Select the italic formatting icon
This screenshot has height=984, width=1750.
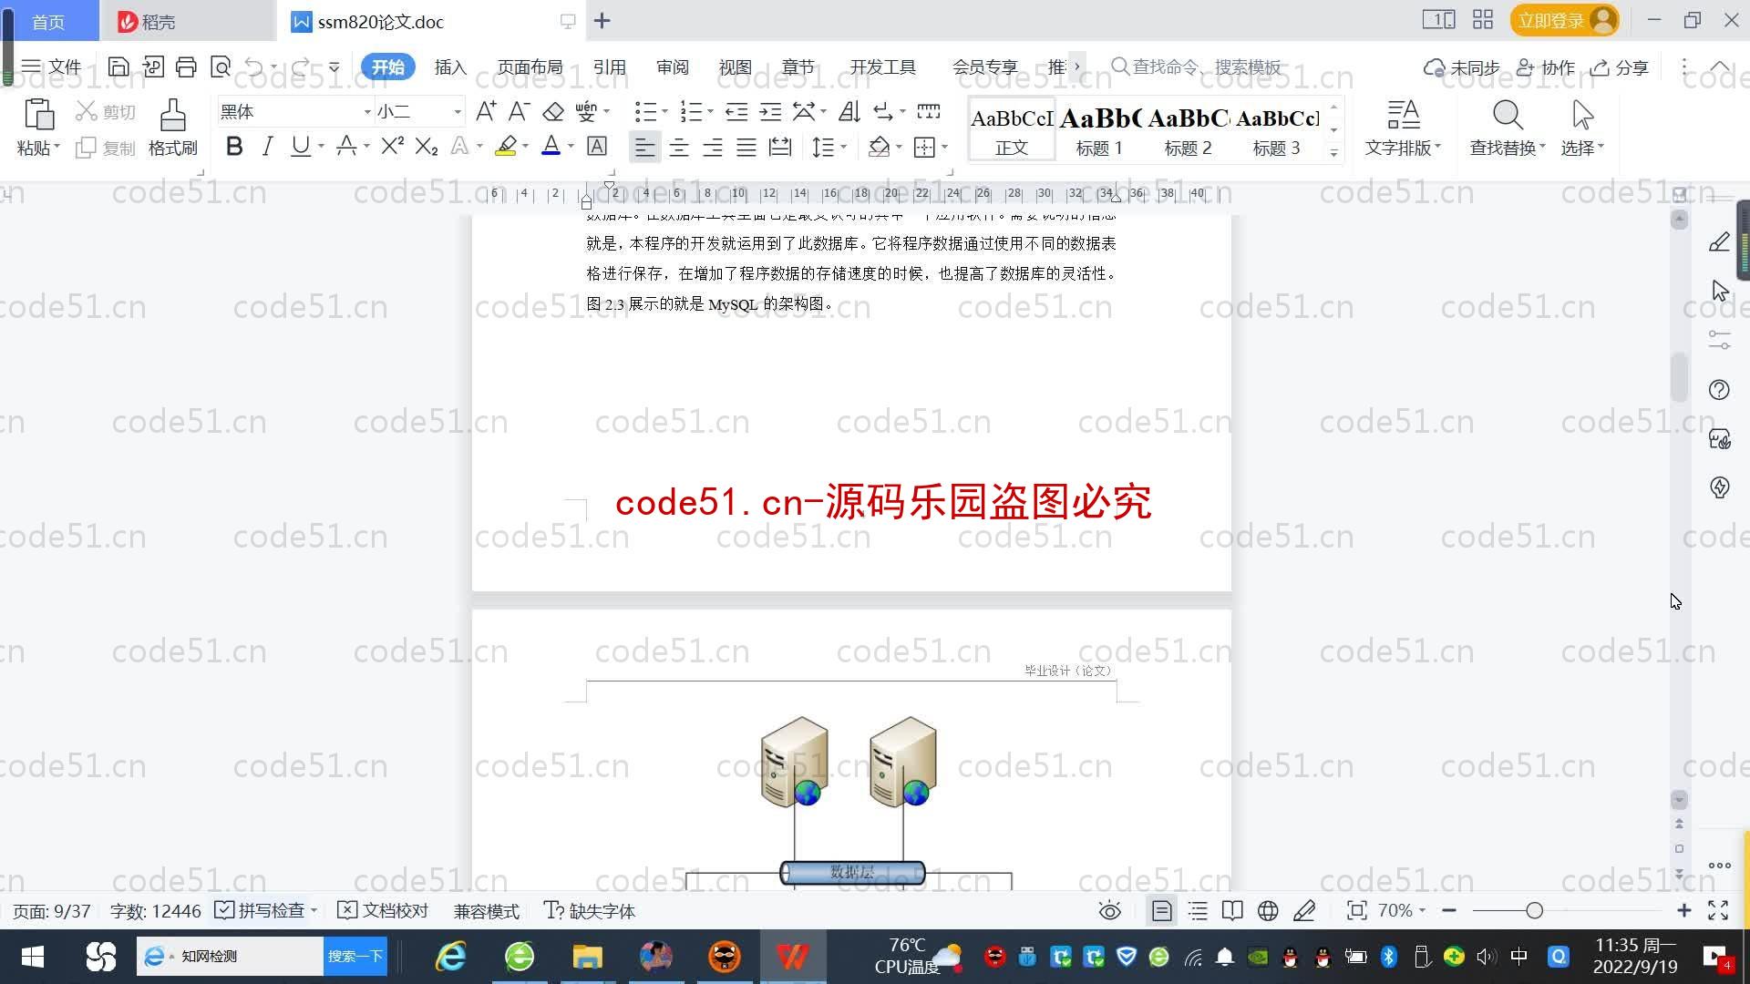coord(267,148)
